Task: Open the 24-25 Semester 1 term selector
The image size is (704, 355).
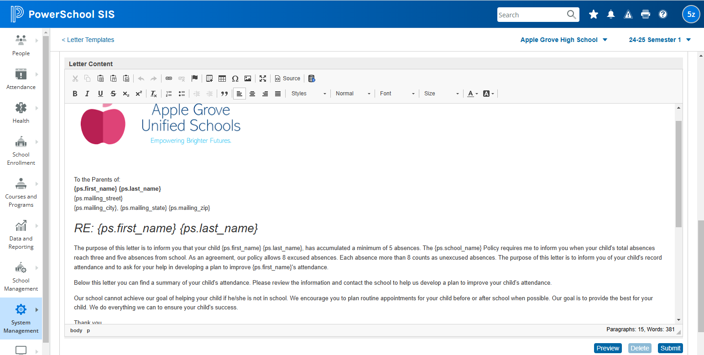Action: [x=660, y=40]
